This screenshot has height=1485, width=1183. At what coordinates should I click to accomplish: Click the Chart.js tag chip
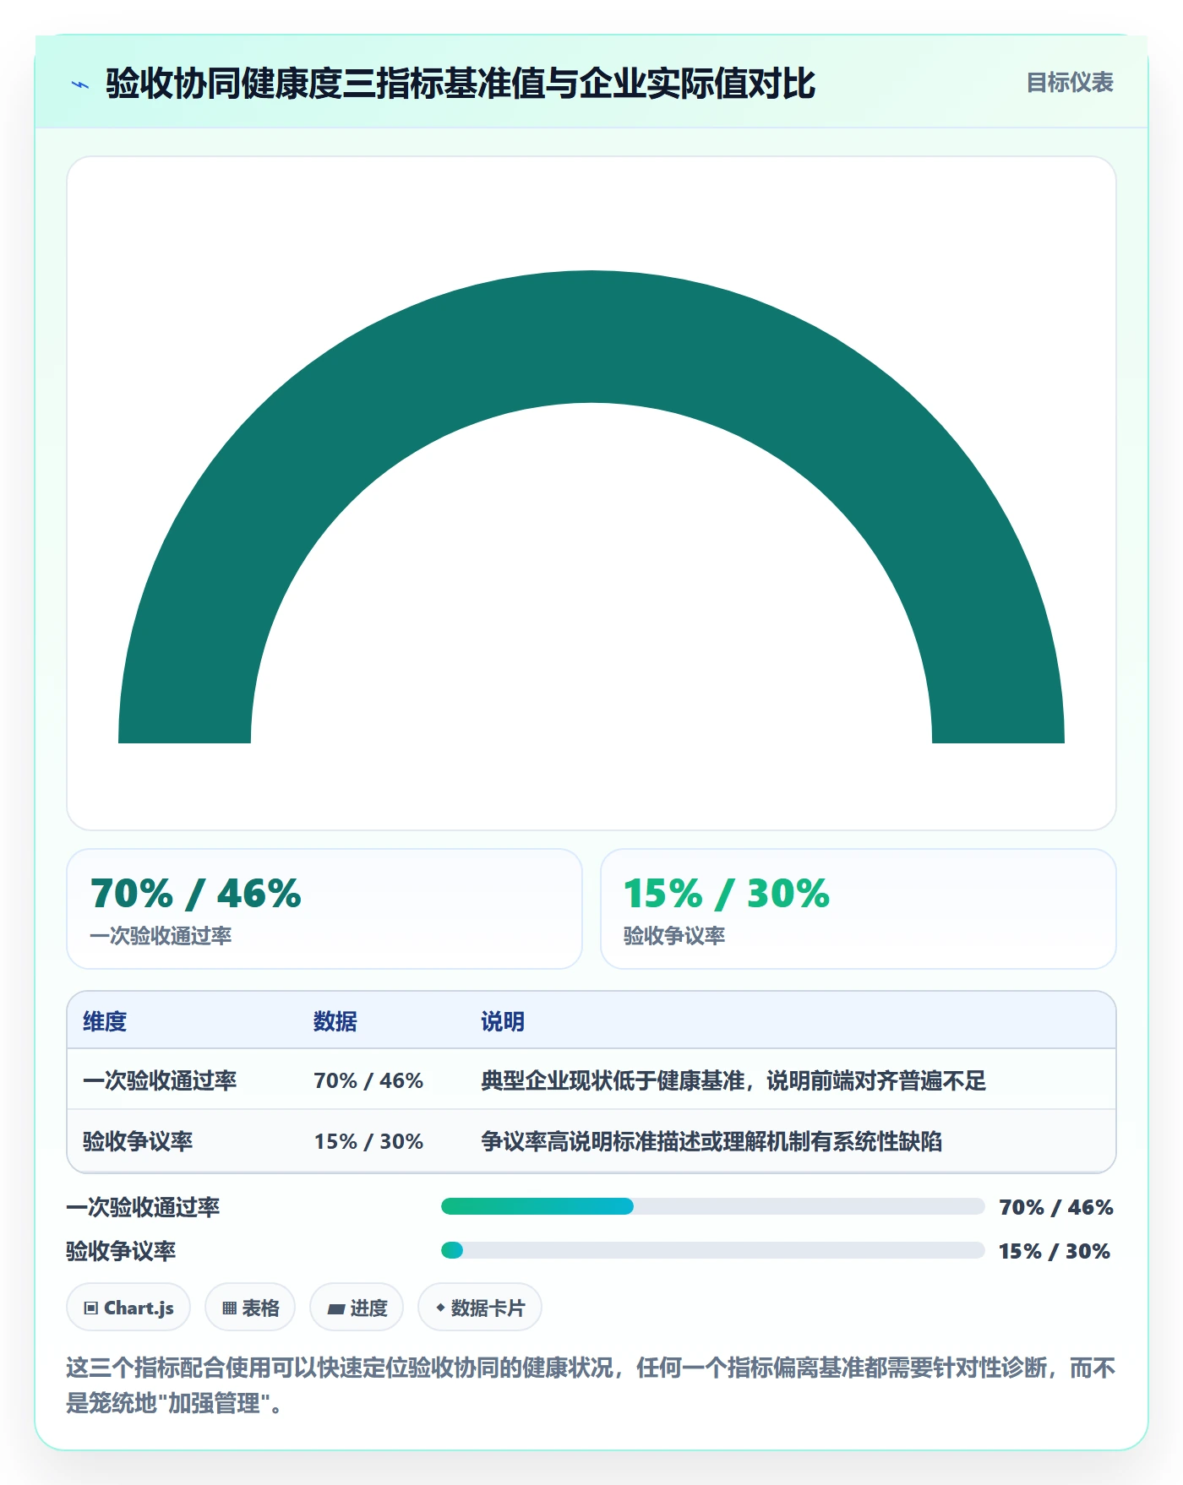tap(128, 1308)
